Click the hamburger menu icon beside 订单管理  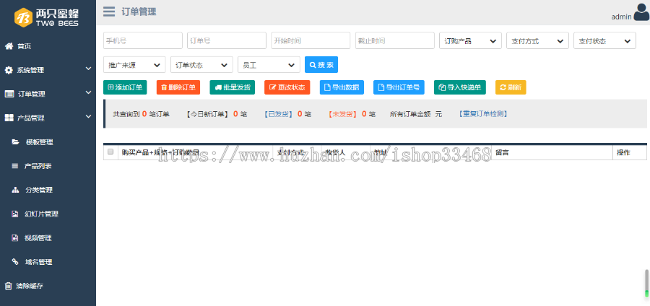pos(109,12)
